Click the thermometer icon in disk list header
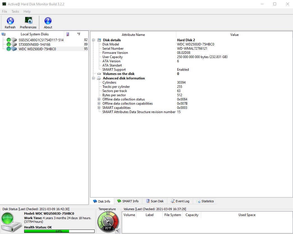 (68, 34)
